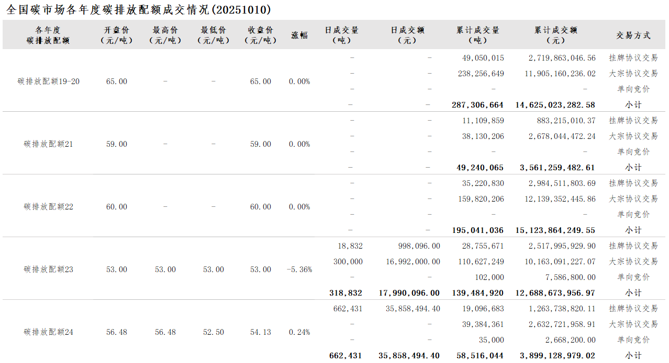Image resolution: width=669 pixels, height=363 pixels.
Task: Select the 0.24% change value
Action: click(299, 332)
